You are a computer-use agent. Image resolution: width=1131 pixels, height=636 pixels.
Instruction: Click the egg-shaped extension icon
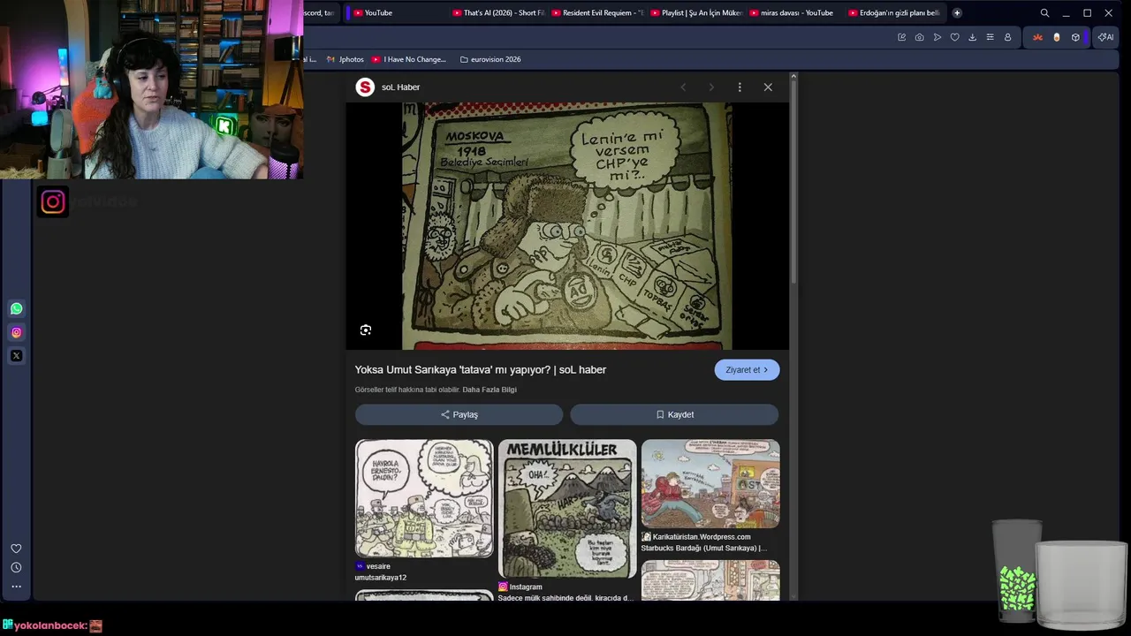click(1057, 37)
